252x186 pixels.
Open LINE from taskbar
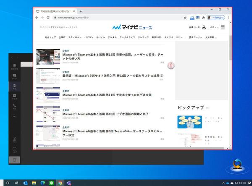(x=51, y=183)
